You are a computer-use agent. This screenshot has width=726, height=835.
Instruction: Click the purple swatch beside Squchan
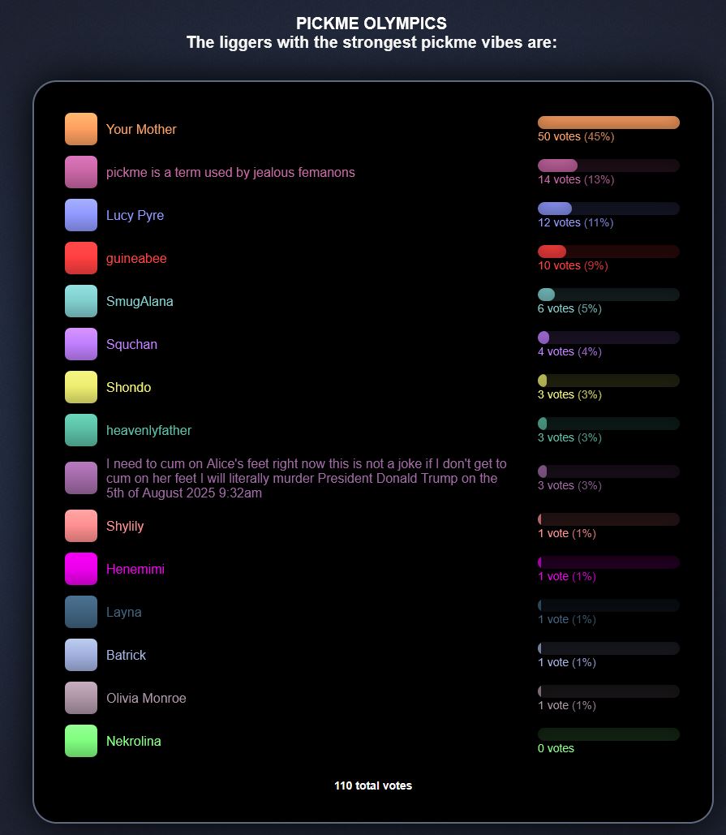[81, 344]
